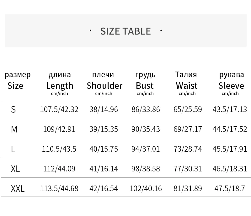
Task: Click the SIZE TABLE heading
Action: click(x=125, y=31)
